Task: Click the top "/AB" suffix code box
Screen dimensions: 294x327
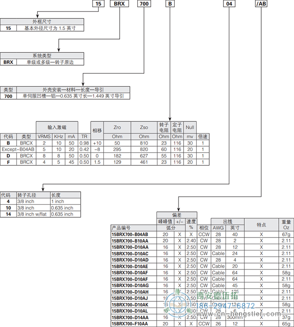Action: coord(261,5)
